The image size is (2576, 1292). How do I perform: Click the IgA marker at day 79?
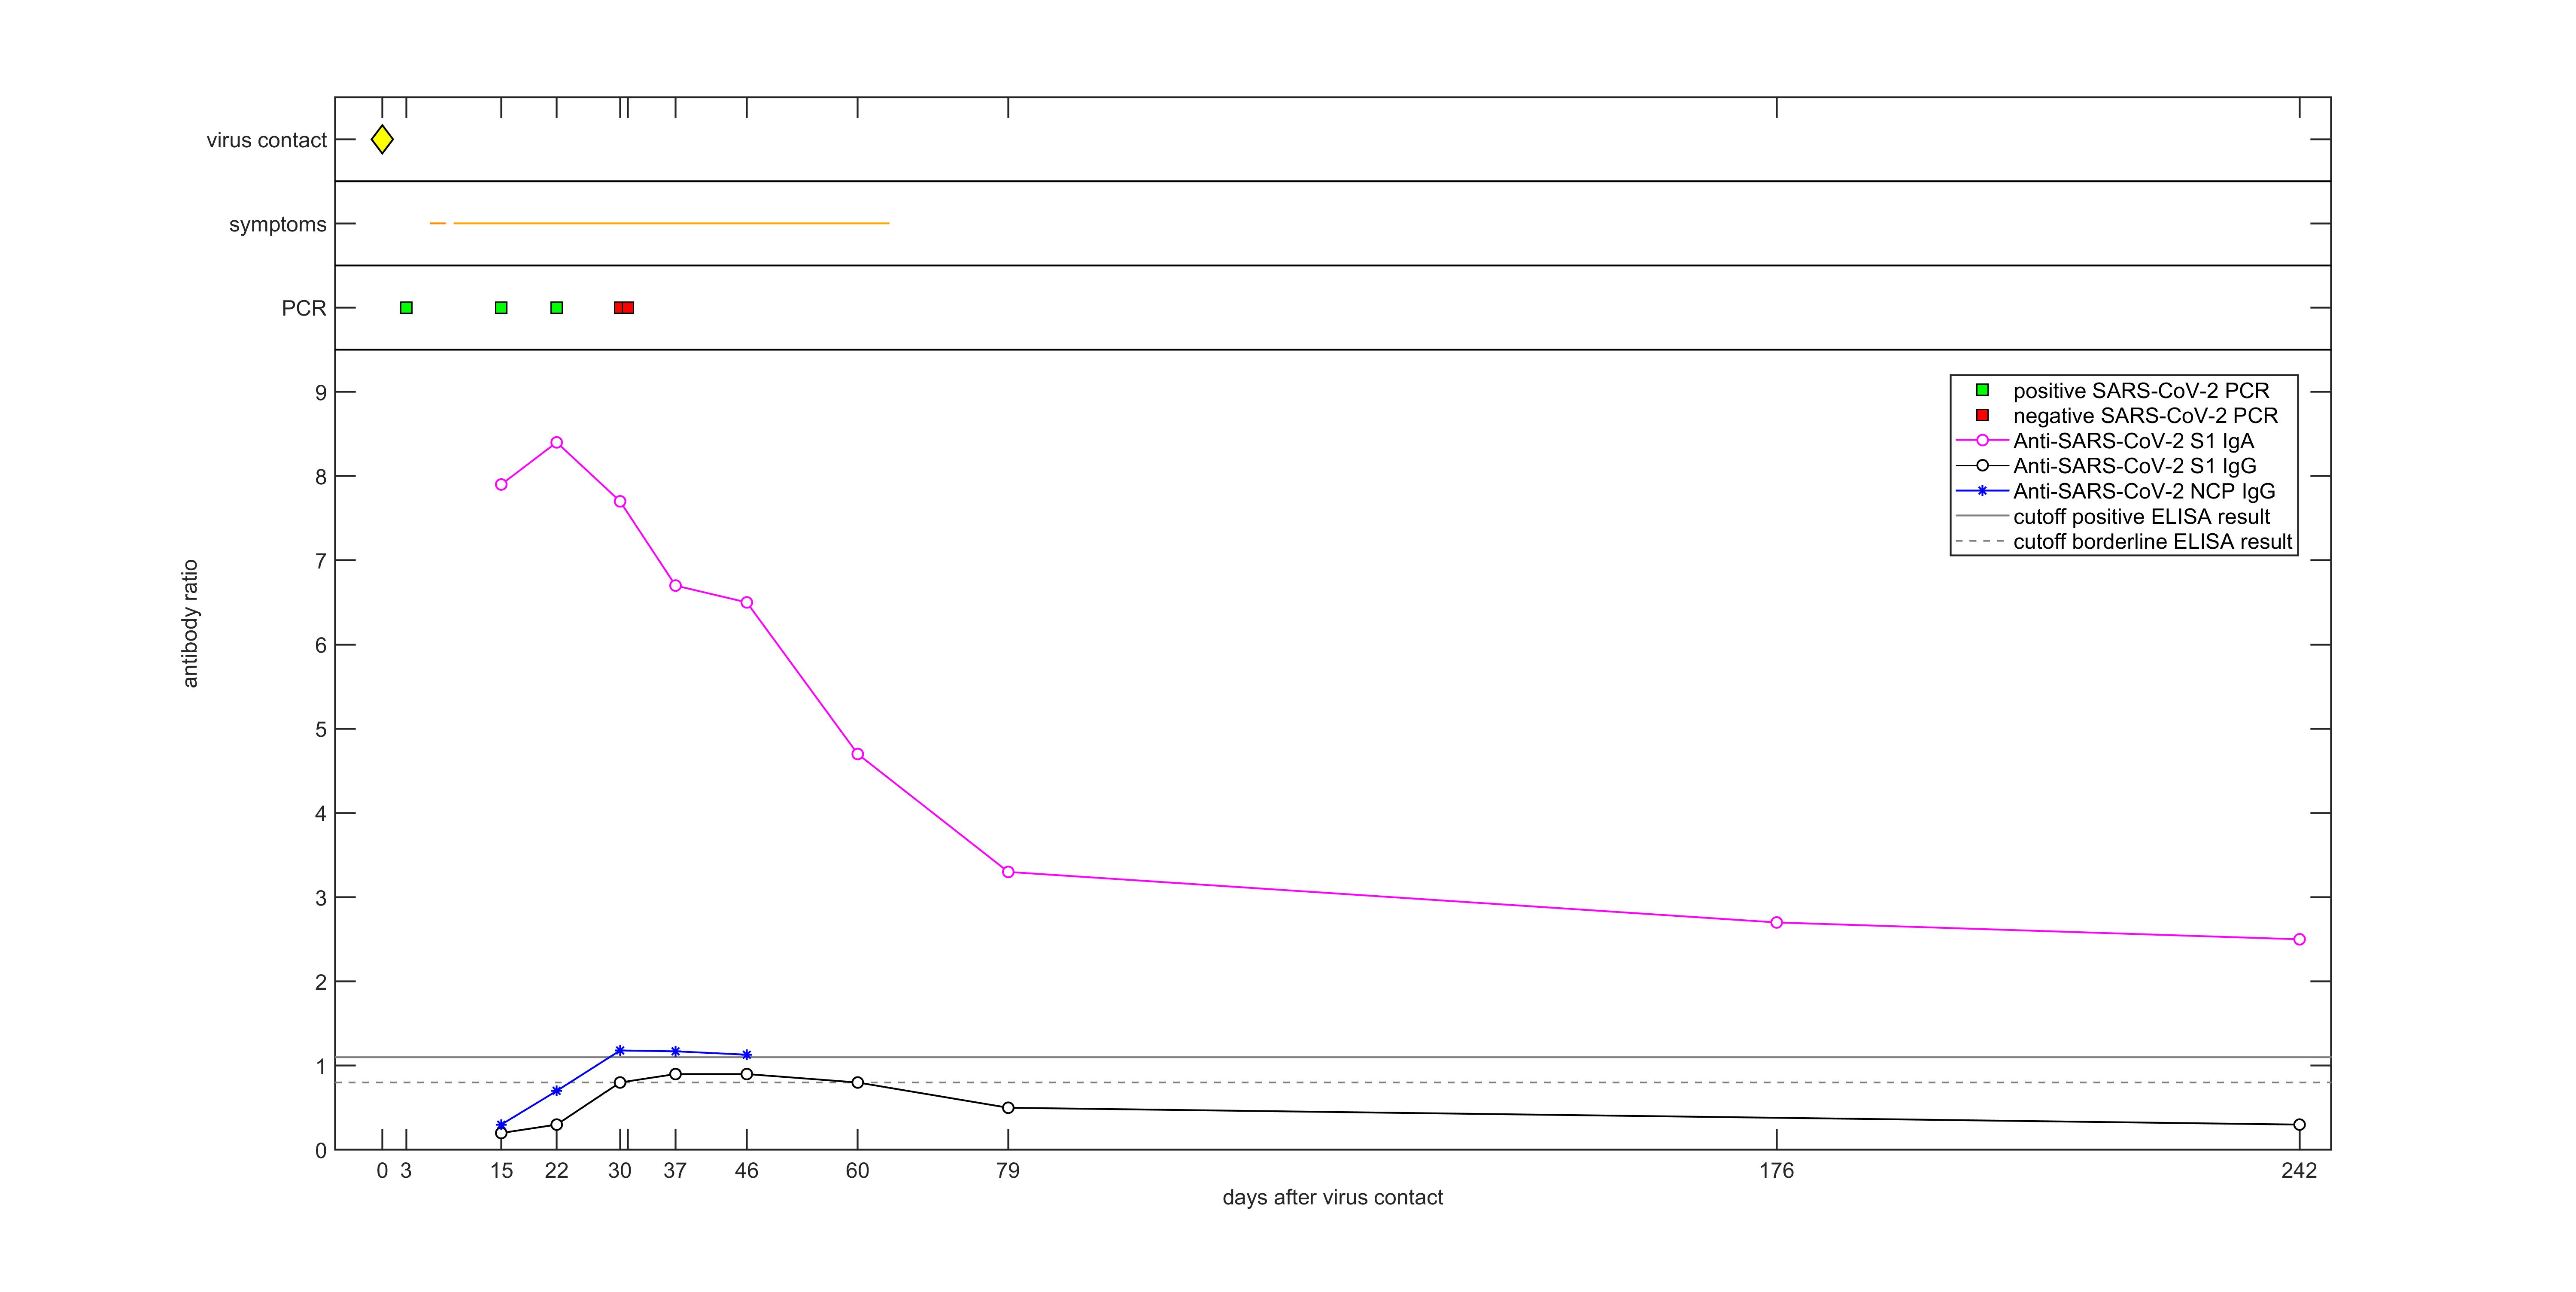1008,872
